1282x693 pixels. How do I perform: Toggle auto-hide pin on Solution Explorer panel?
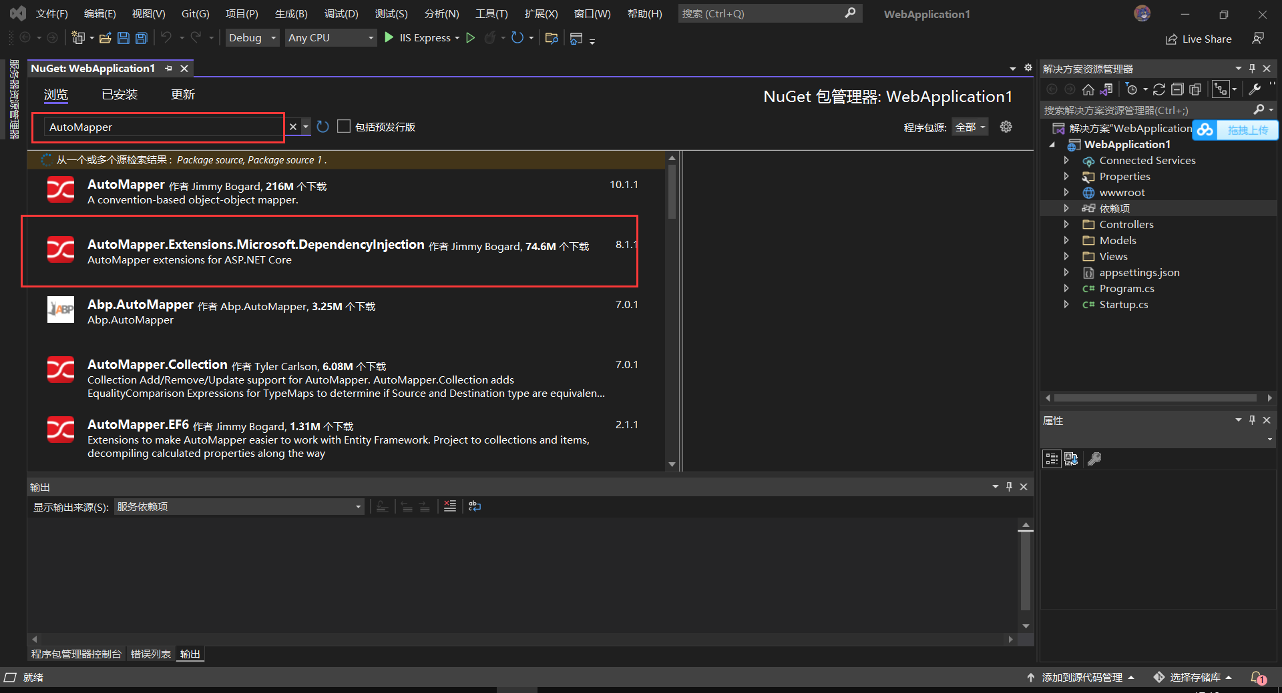click(x=1252, y=69)
